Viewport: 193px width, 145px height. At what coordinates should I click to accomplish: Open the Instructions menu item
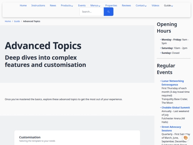click(38, 5)
